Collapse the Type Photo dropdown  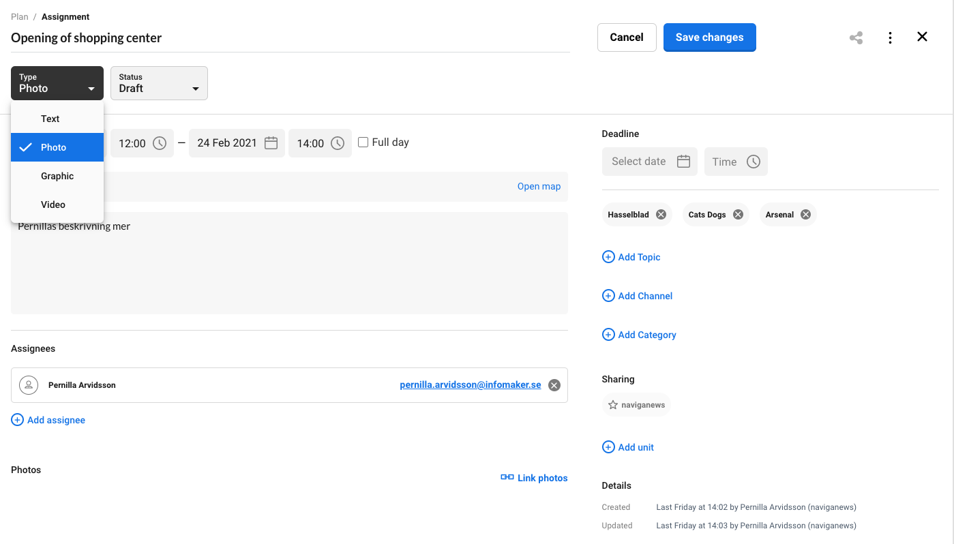57,83
